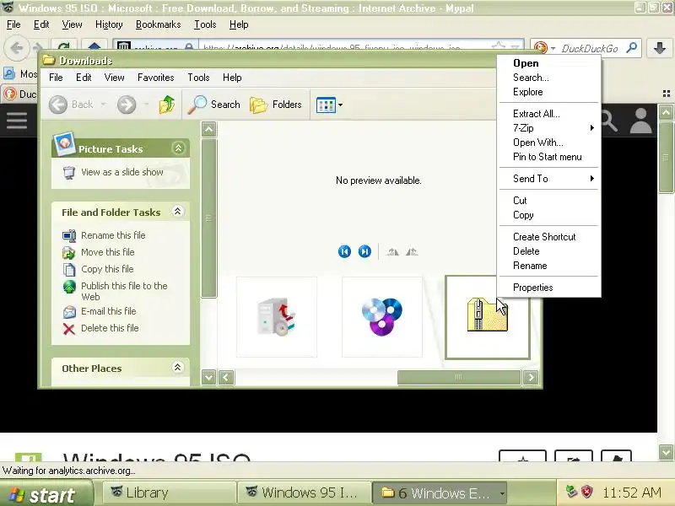Open the 6 Windows Explorer taskbar group
The width and height of the screenshot is (675, 506).
tap(440, 493)
